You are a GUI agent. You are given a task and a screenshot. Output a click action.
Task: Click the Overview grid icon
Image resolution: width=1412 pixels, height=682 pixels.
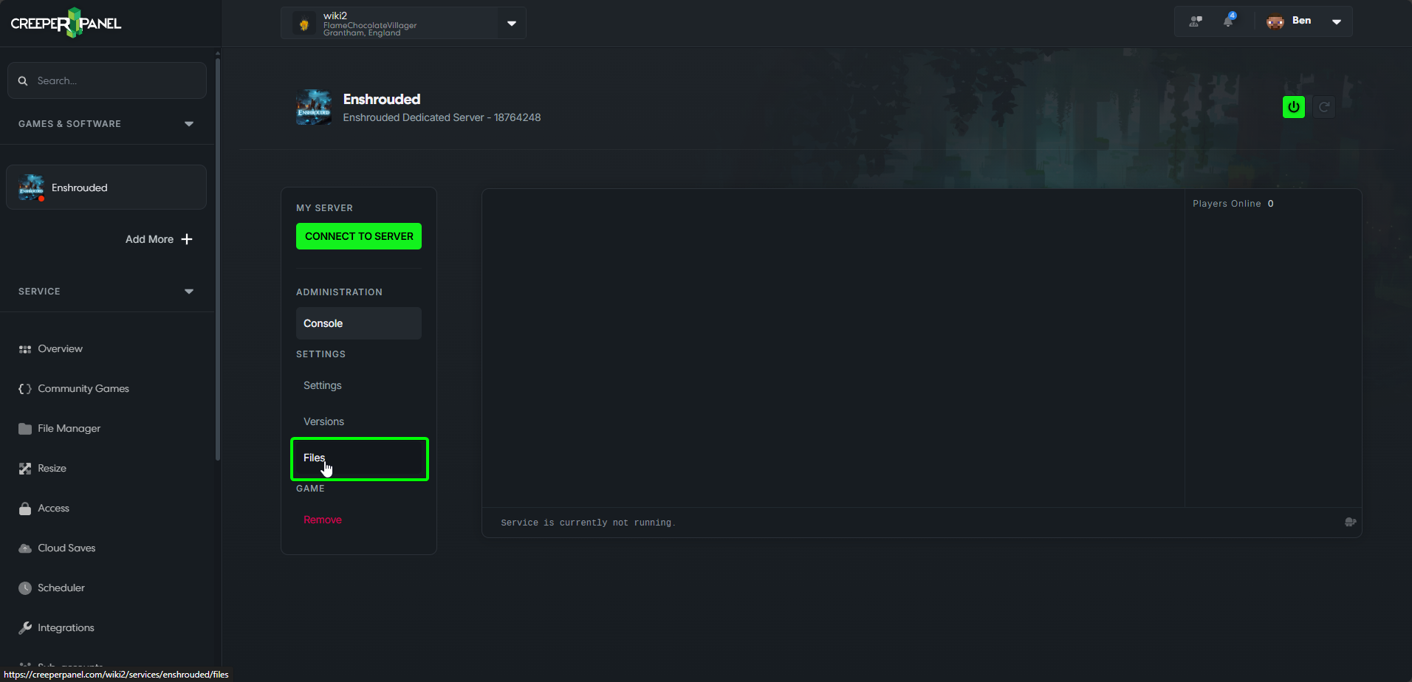pyautogui.click(x=25, y=349)
